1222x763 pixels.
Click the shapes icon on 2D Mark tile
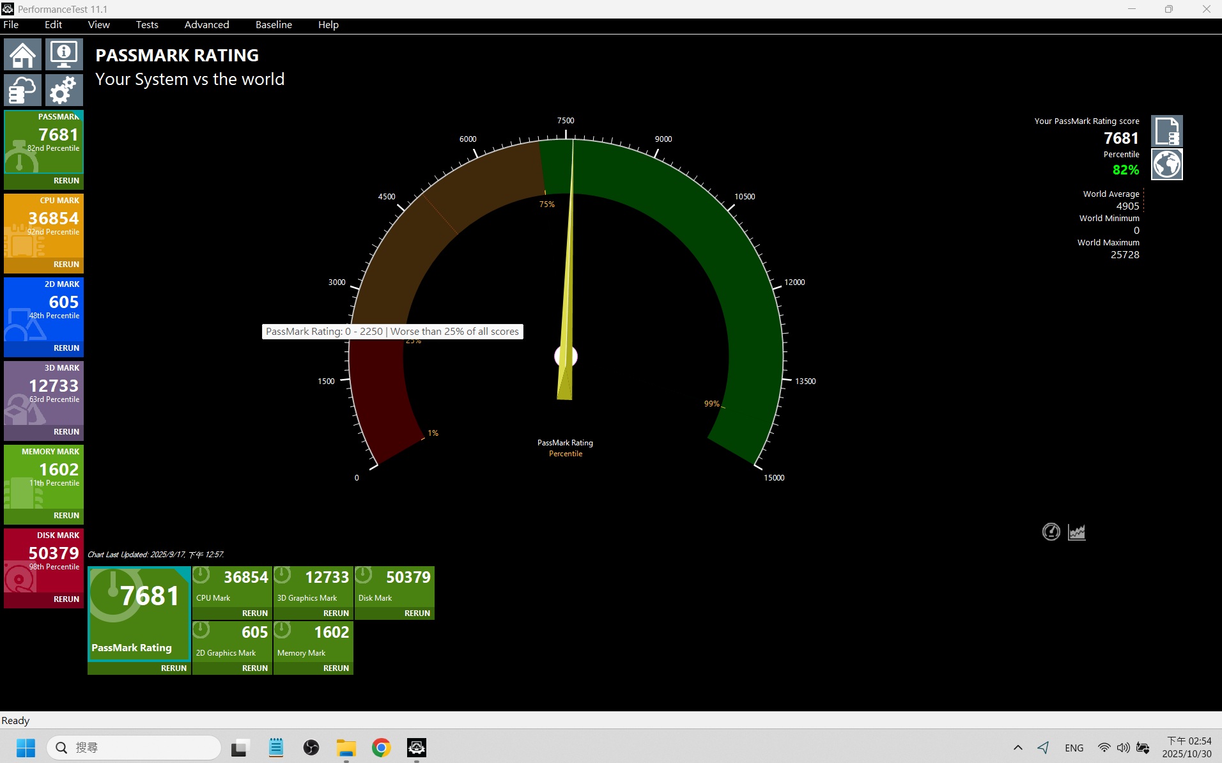click(24, 325)
